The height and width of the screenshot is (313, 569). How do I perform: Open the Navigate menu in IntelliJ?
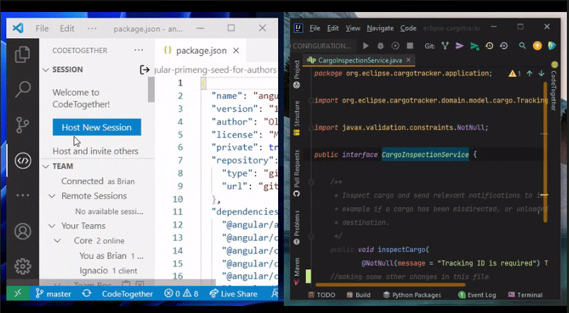pyautogui.click(x=380, y=28)
